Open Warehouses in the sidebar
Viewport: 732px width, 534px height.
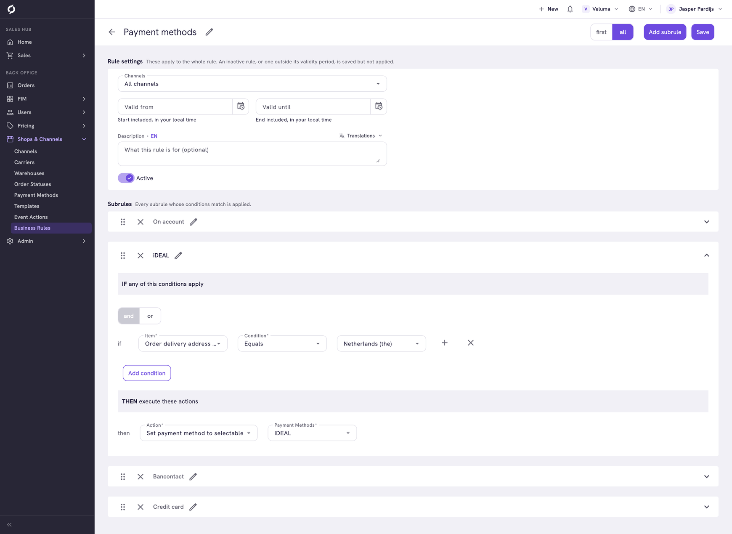point(29,173)
